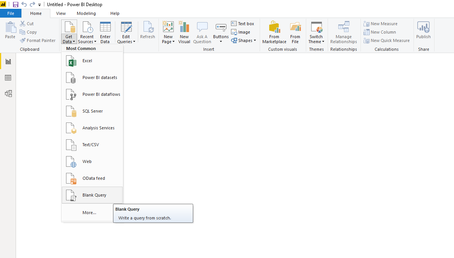Choose Analysis Services data source

tap(92, 128)
